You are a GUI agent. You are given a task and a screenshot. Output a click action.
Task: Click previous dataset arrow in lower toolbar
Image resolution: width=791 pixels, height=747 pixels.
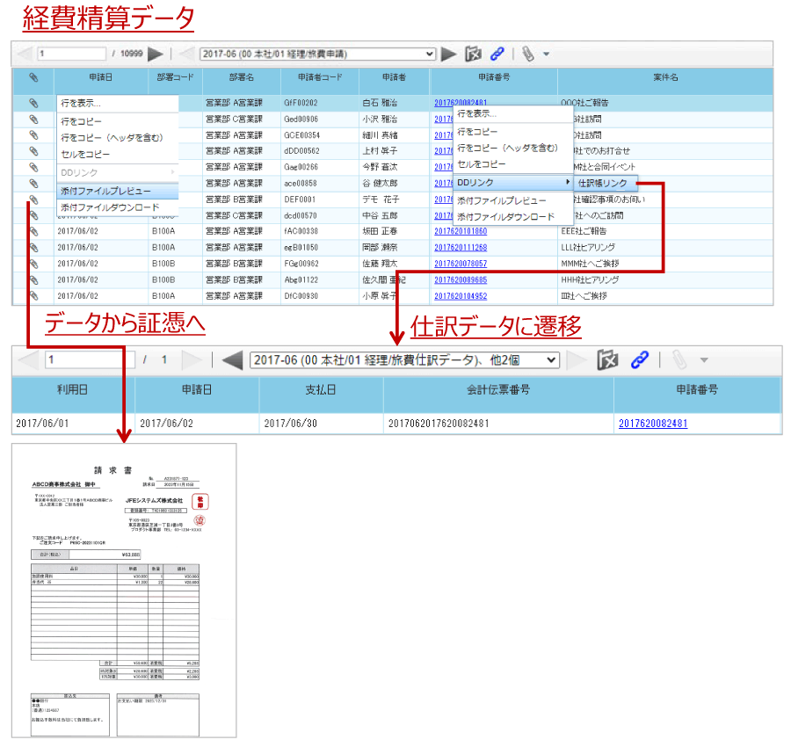[232, 359]
